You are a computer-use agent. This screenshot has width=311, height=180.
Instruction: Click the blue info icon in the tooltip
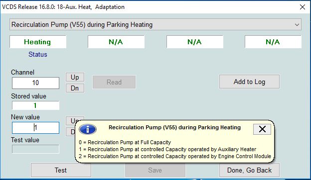[88, 129]
